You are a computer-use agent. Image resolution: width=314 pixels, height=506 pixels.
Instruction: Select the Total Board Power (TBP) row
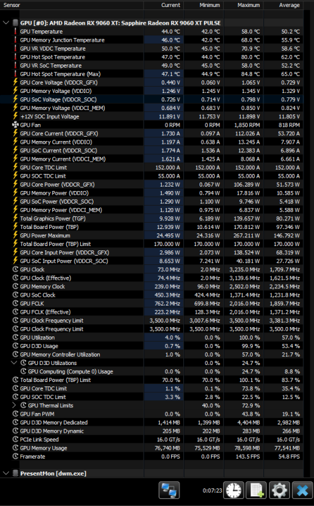click(152, 227)
